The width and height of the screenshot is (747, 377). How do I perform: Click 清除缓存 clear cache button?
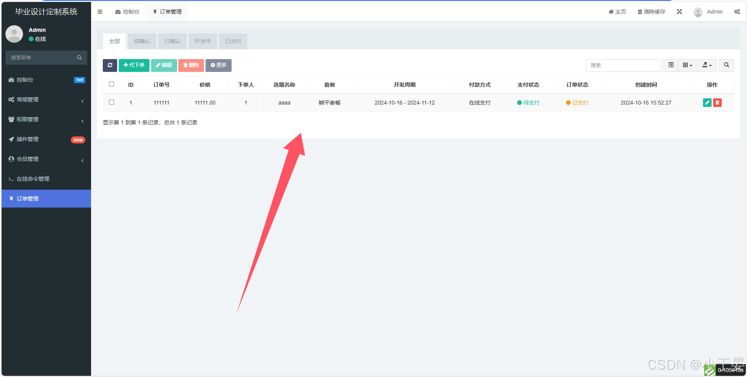click(651, 12)
